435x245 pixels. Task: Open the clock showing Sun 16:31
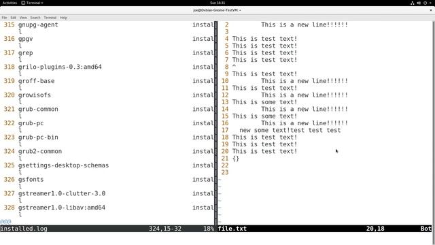pyautogui.click(x=217, y=3)
